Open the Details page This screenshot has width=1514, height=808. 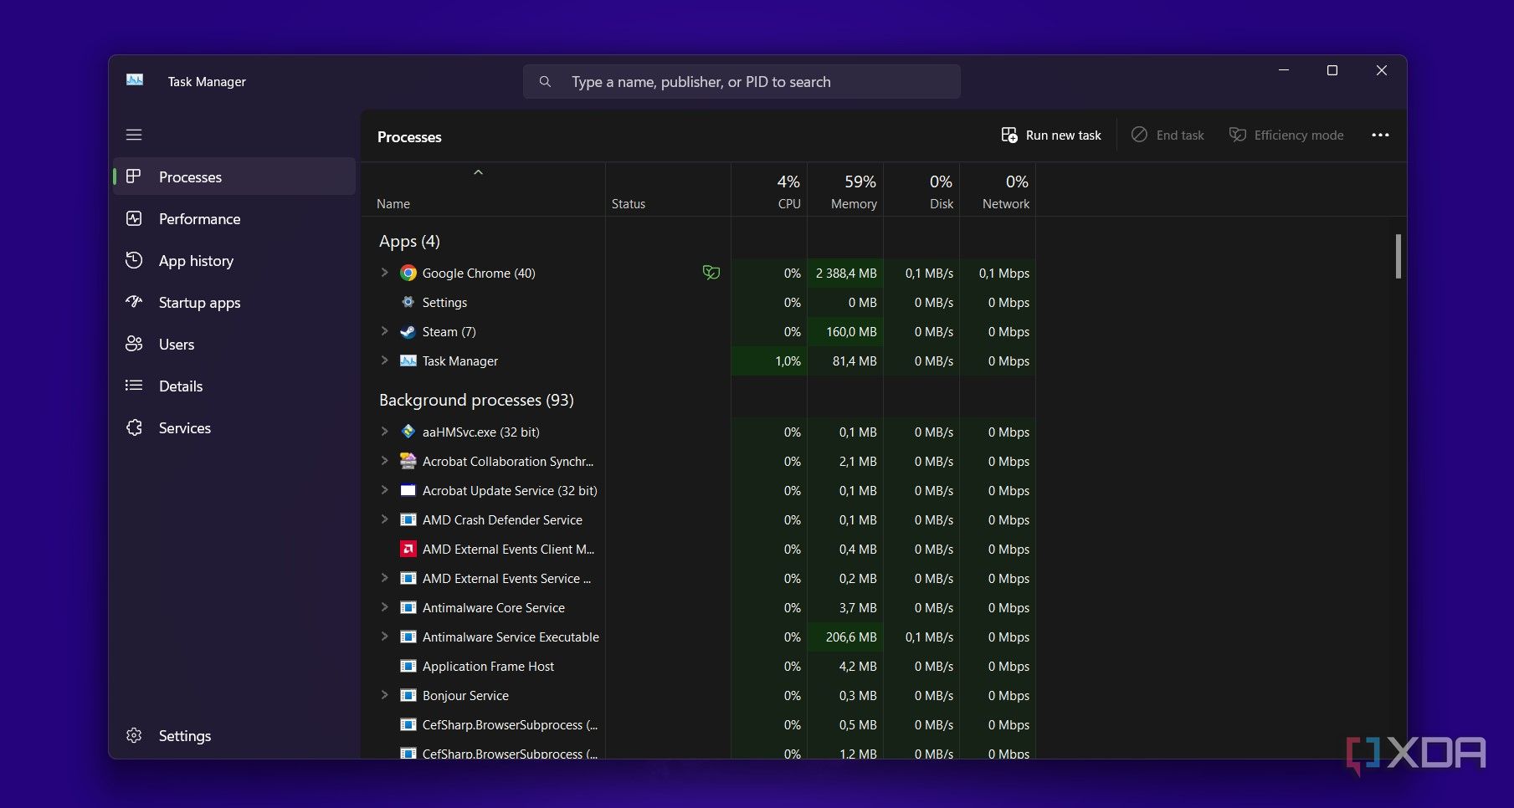[x=234, y=386]
